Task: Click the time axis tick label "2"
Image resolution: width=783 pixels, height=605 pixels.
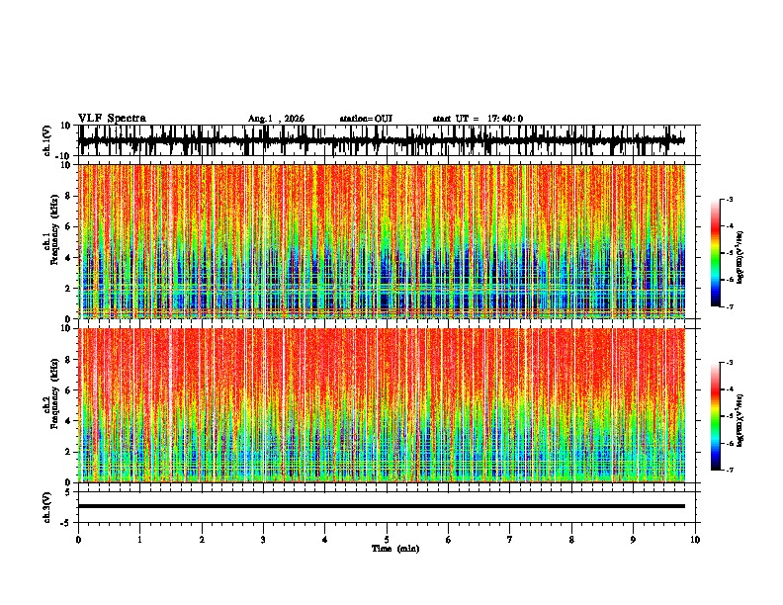Action: pyautogui.click(x=202, y=540)
